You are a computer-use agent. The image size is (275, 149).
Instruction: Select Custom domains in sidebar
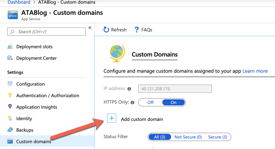(34, 141)
